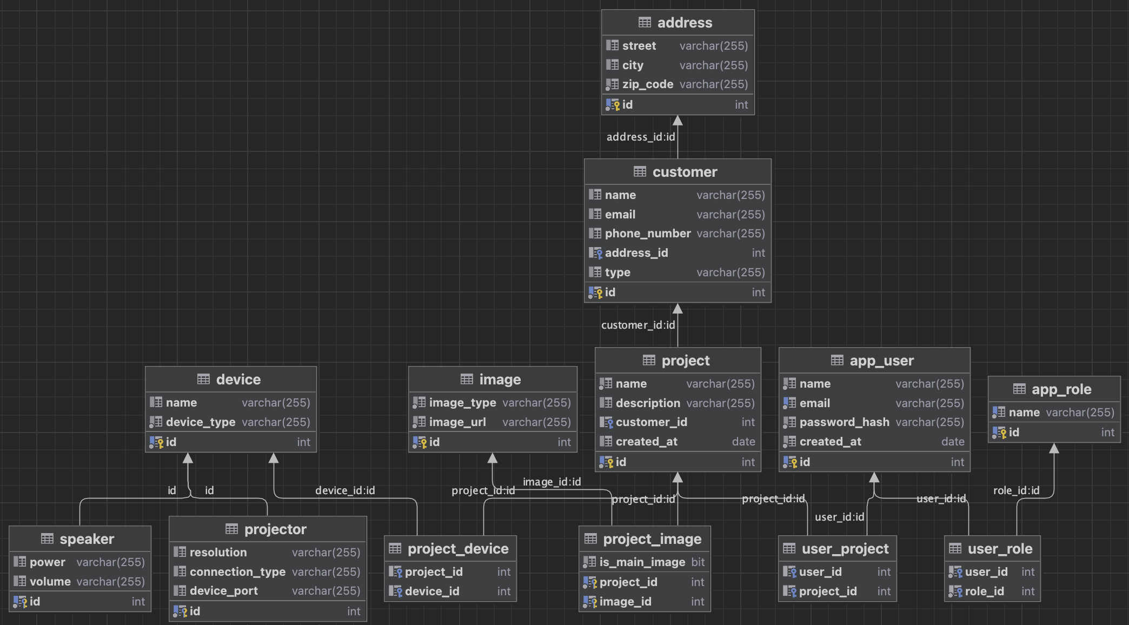Select the phone_number column in customer
Viewport: 1129px width, 625px height.
click(648, 234)
